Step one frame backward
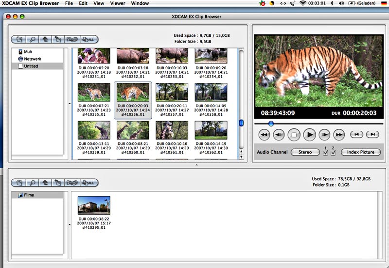The image size is (389, 268). [x=279, y=134]
